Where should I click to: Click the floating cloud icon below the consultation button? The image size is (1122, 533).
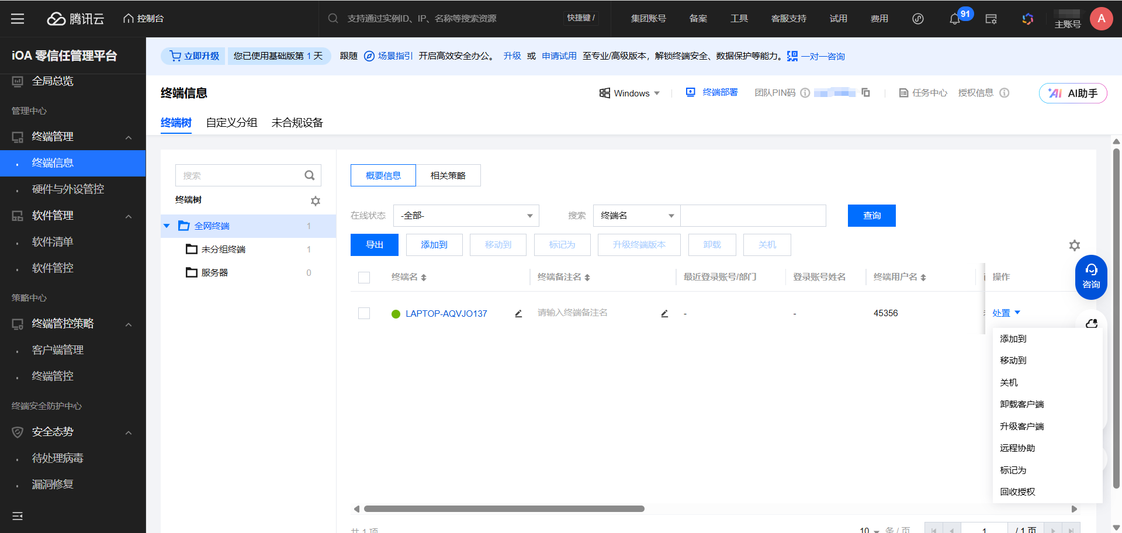[1092, 323]
